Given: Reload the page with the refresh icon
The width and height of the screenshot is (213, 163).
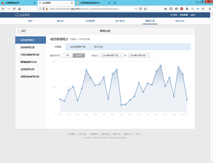Looking at the screenshot, I should click(14, 9).
